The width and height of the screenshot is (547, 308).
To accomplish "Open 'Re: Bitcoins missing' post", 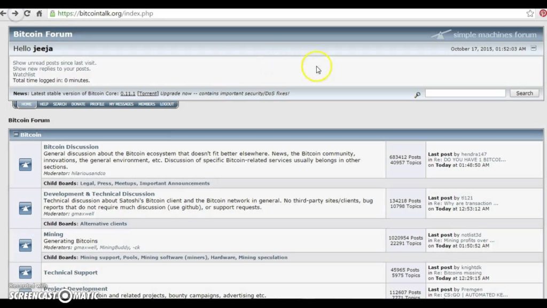I will coord(457,273).
